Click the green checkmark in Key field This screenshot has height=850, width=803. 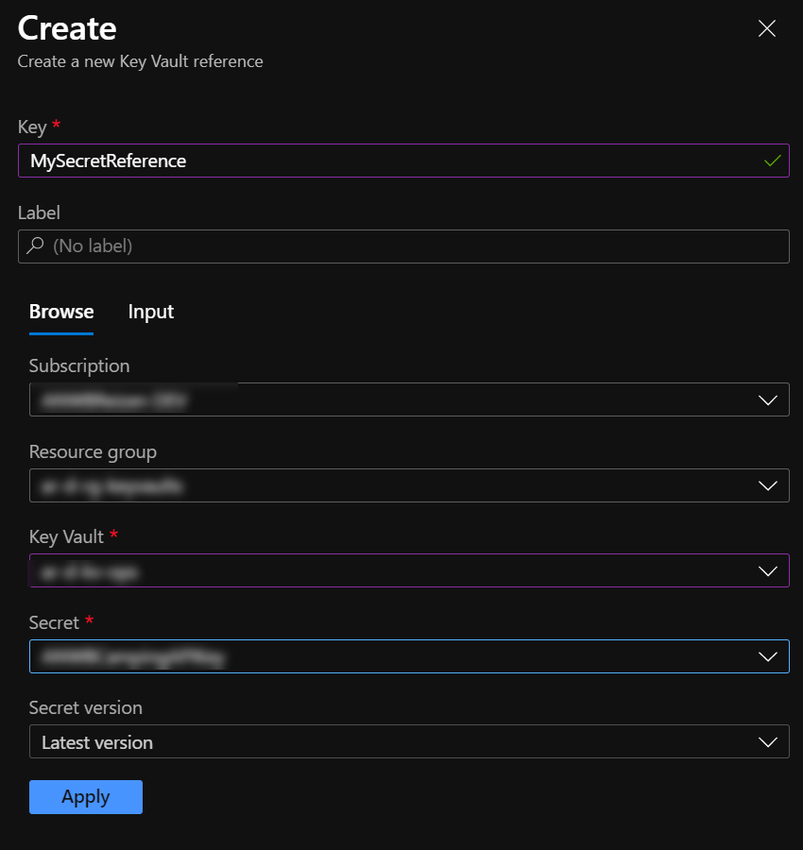point(772,161)
